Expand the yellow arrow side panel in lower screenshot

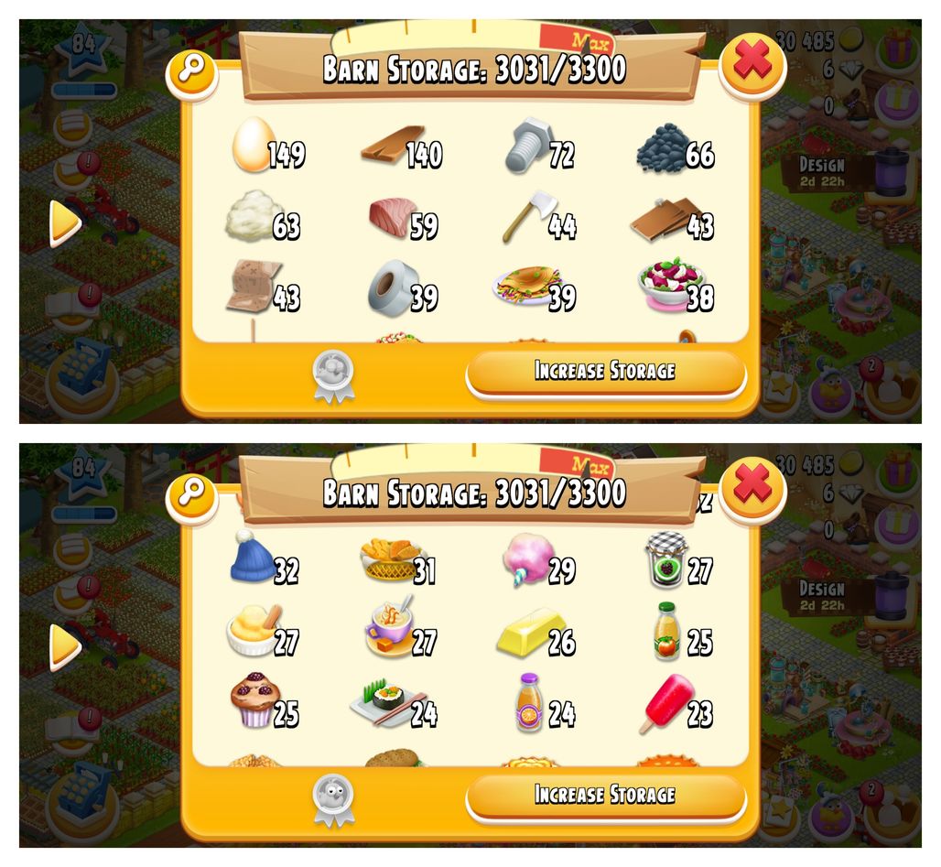point(63,646)
